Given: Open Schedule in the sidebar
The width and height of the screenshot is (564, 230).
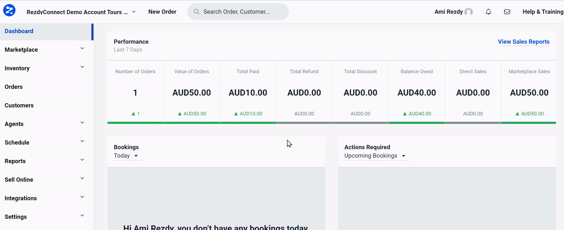Looking at the screenshot, I should pyautogui.click(x=17, y=143).
